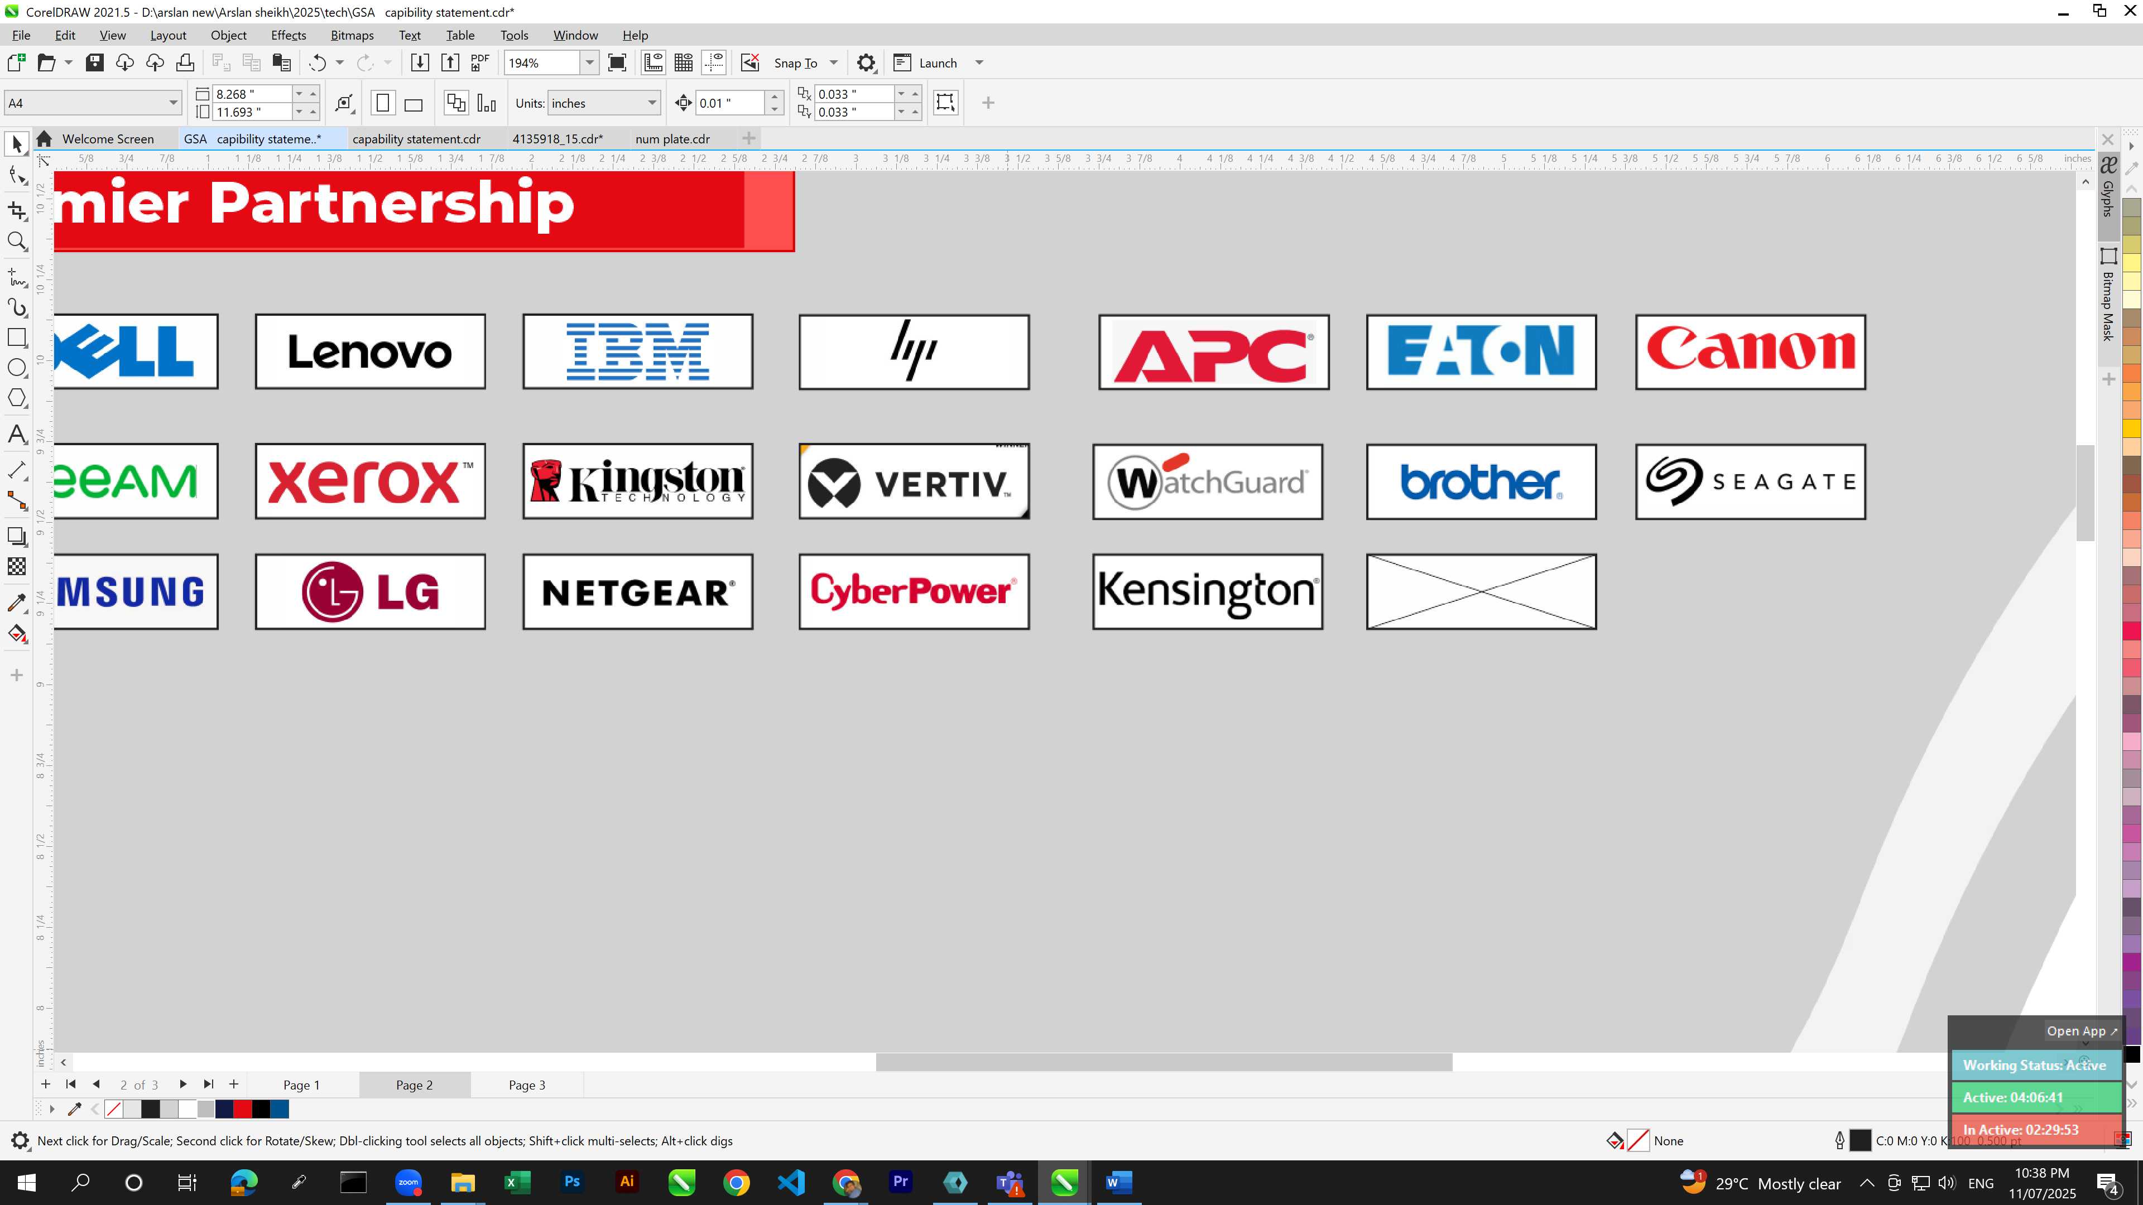
Task: Toggle full-screen preview
Action: 617,63
